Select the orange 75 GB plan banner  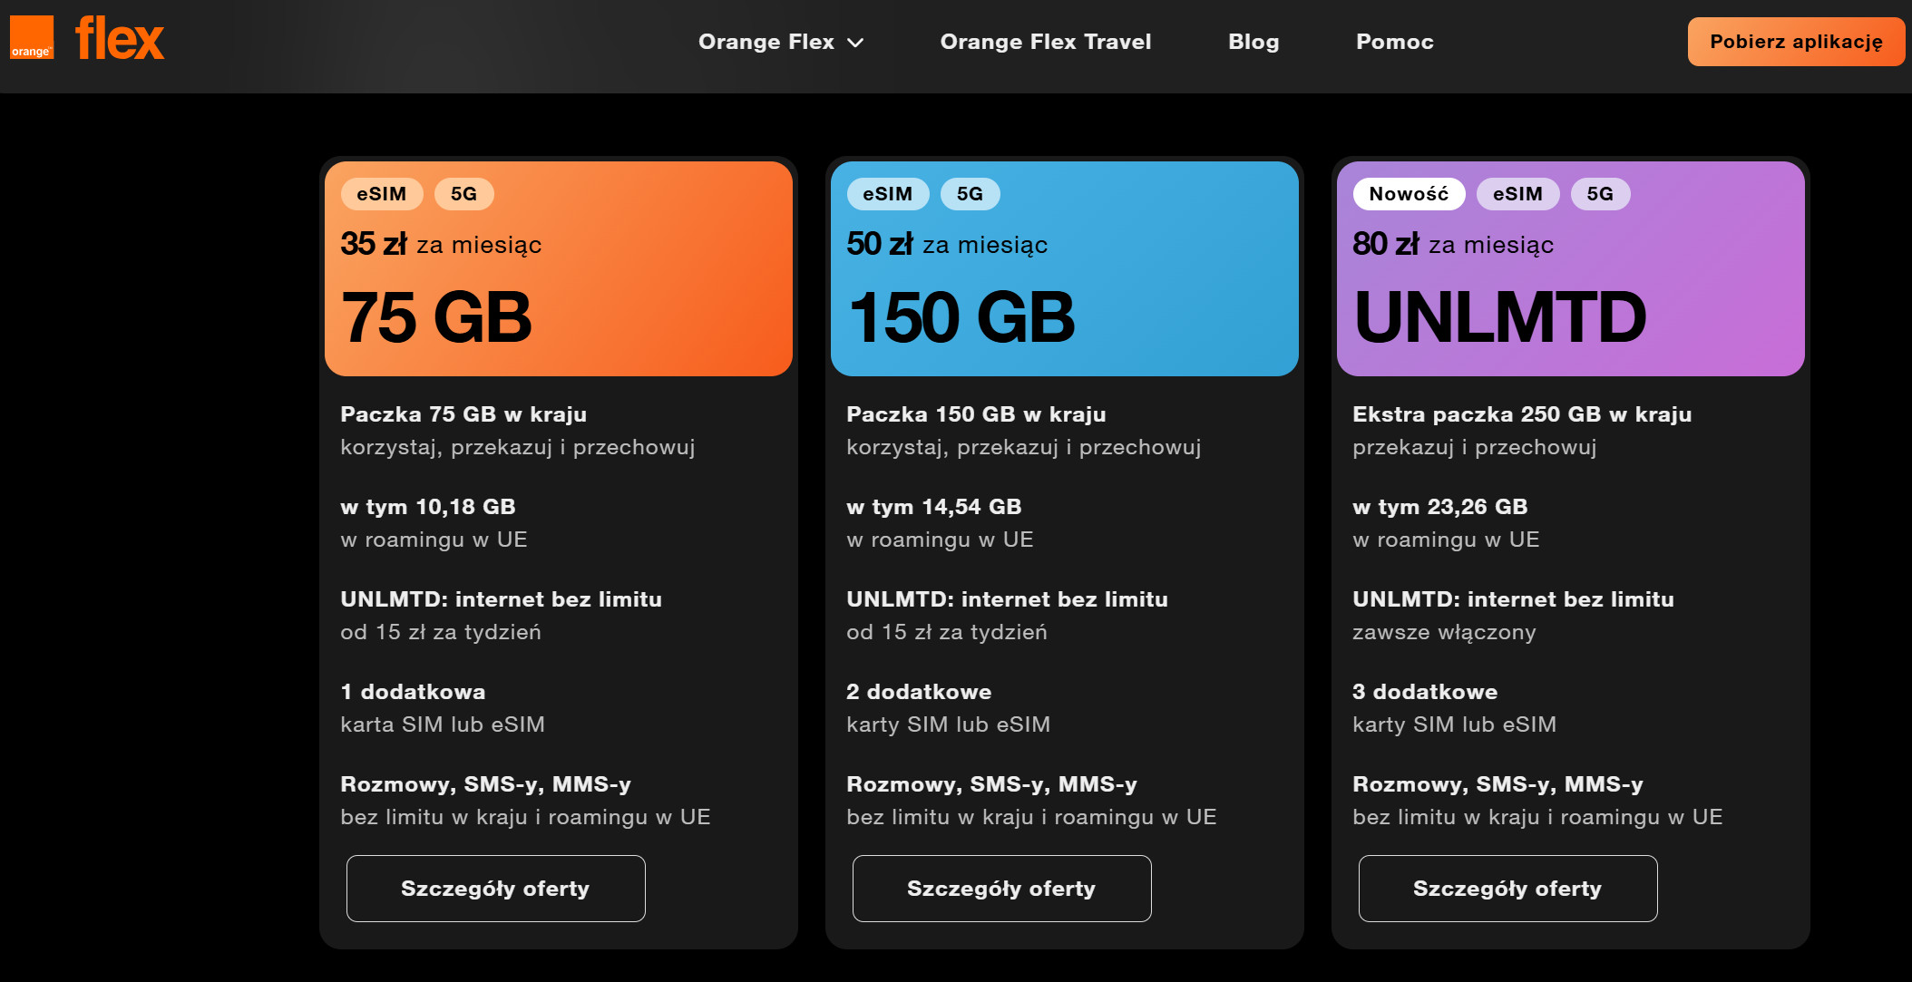pos(558,268)
